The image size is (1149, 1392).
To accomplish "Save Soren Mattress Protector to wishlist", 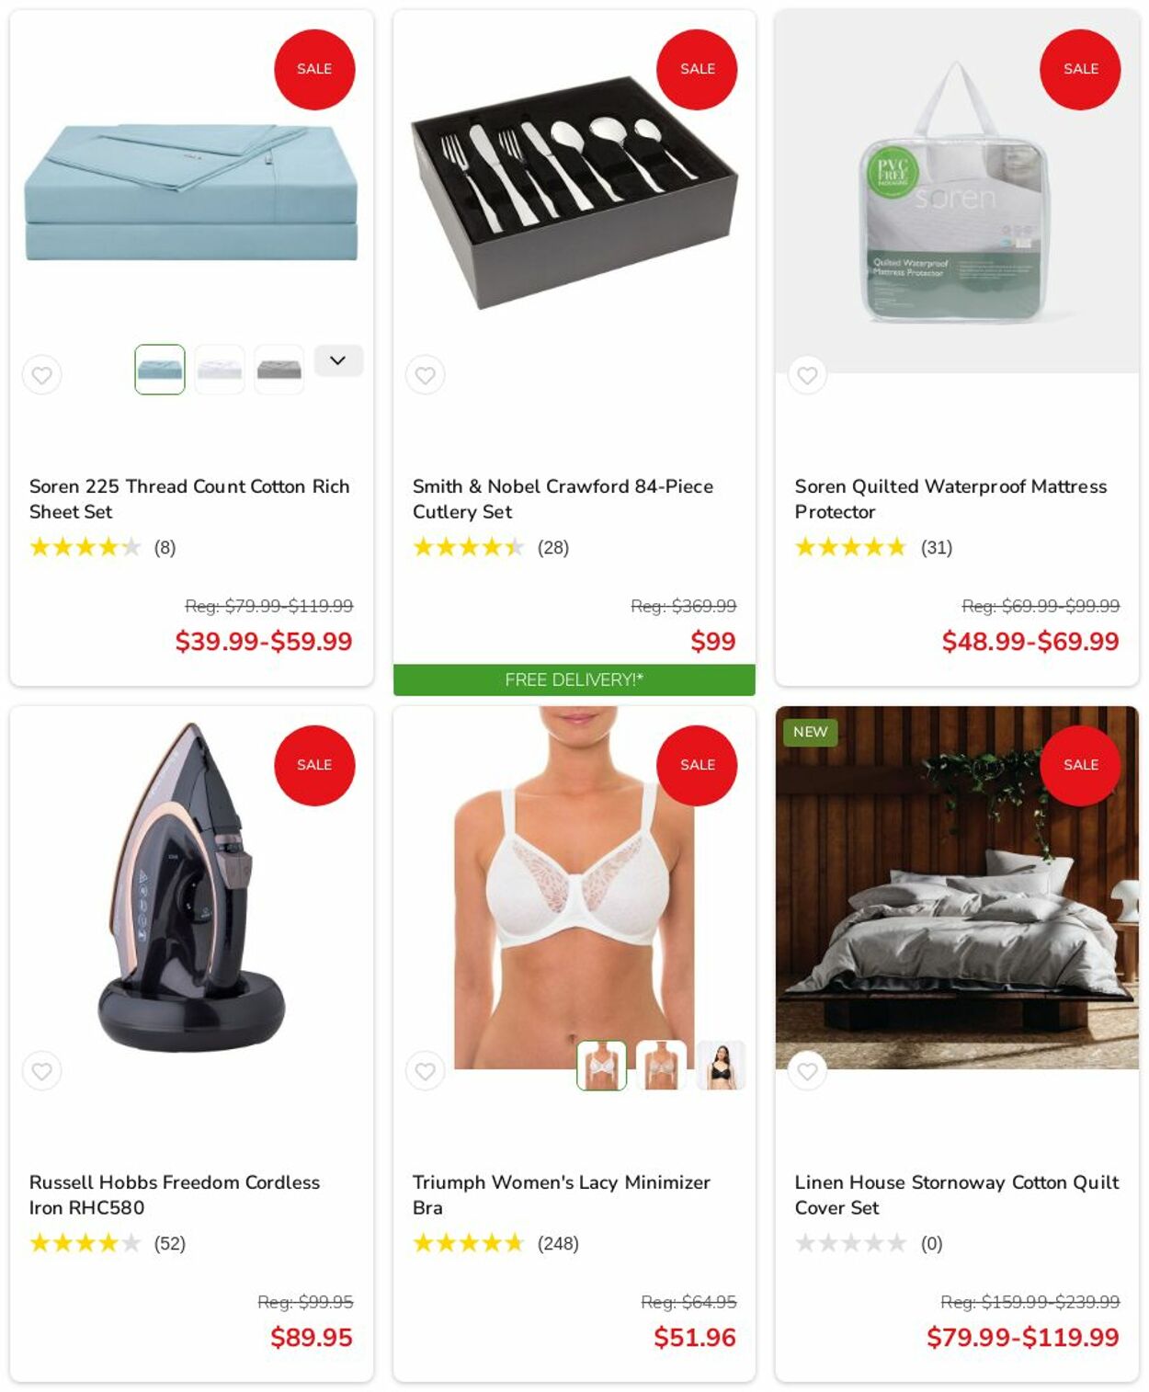I will coord(807,375).
